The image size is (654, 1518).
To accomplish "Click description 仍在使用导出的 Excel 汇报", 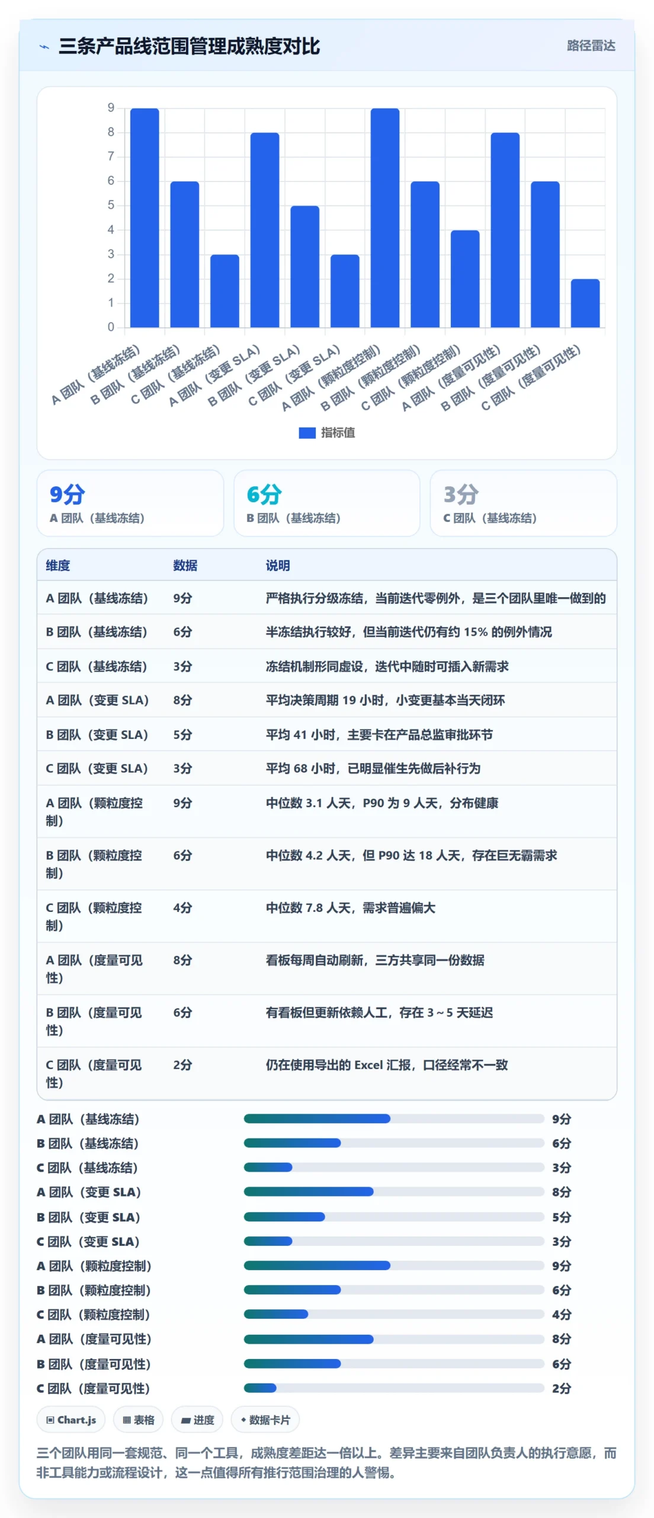I will pyautogui.click(x=387, y=1065).
